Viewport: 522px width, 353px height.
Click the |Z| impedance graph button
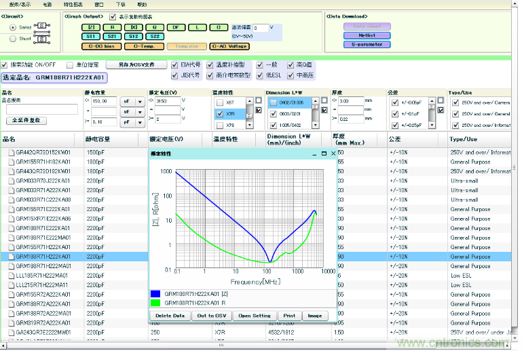[x=90, y=27]
